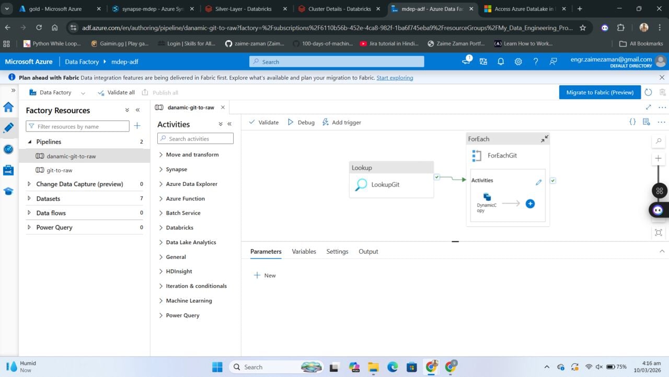This screenshot has height=377, width=669.
Task: Select the DynamicCopy activity icon
Action: [x=487, y=197]
